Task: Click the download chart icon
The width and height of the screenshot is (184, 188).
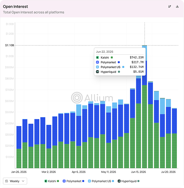Action: tap(177, 7)
